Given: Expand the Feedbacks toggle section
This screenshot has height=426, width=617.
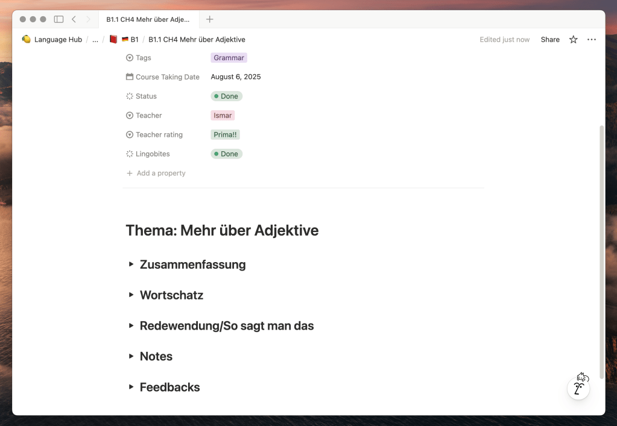Looking at the screenshot, I should point(131,387).
